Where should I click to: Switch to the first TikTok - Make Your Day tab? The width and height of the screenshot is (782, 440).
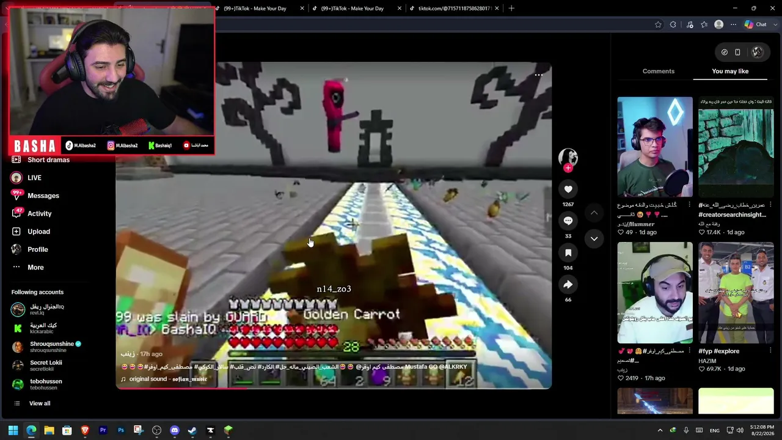click(x=259, y=9)
